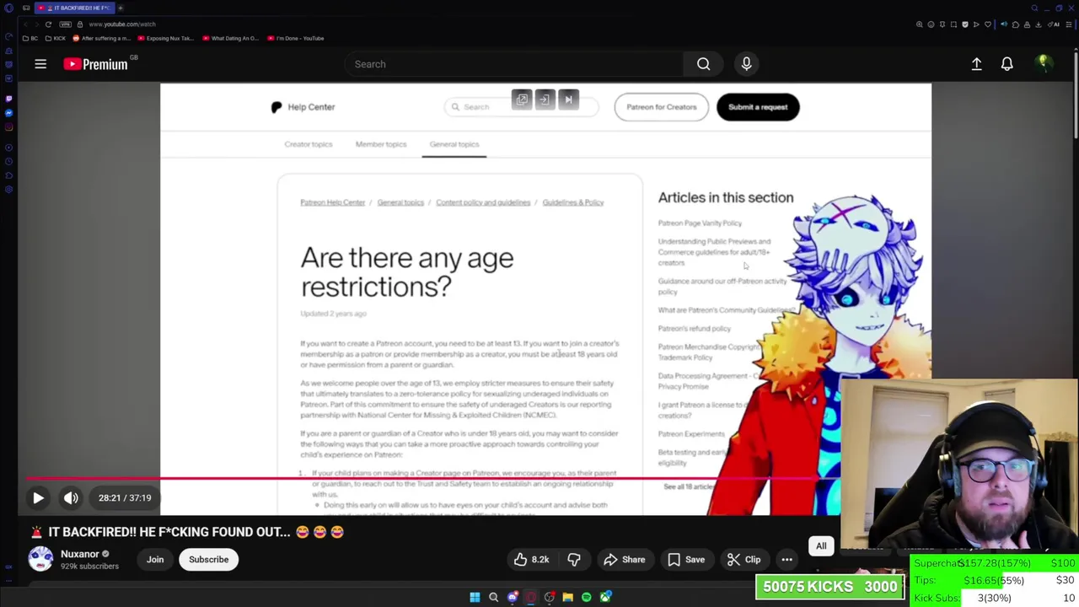Open File Explorer from the taskbar

pyautogui.click(x=567, y=598)
